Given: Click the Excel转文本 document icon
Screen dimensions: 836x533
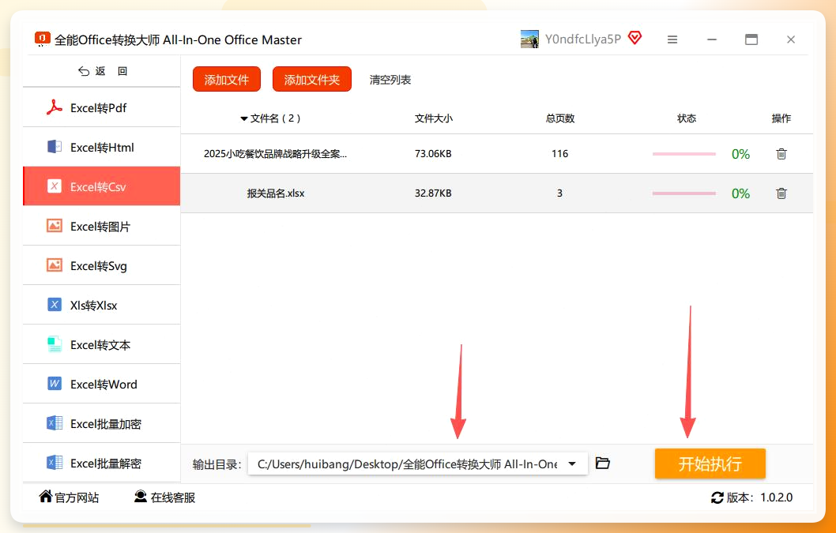Looking at the screenshot, I should point(55,343).
